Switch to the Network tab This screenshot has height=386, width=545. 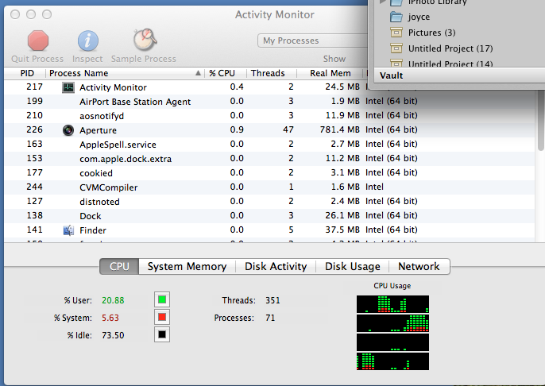click(419, 267)
